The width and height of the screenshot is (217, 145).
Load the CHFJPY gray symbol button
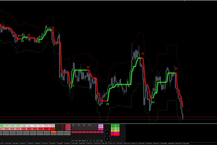point(26,132)
